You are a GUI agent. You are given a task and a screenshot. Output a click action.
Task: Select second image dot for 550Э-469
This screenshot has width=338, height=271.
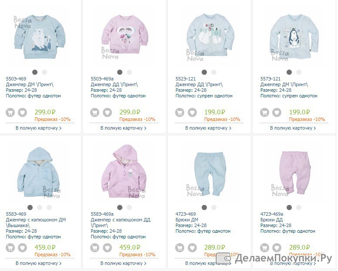click(x=44, y=72)
